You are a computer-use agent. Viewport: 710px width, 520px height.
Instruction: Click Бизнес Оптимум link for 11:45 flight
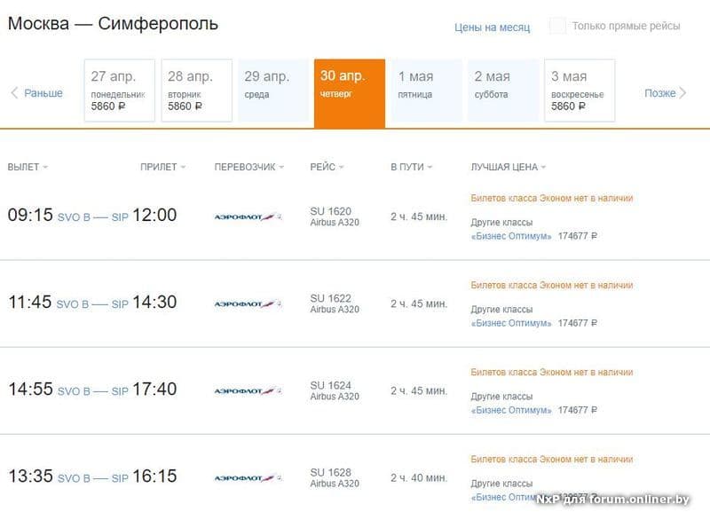coord(510,323)
